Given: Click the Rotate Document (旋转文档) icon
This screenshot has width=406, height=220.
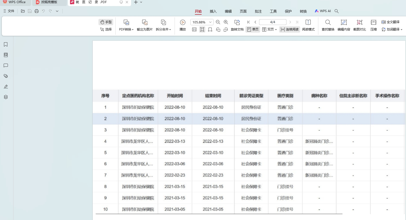Looking at the screenshot, I should (237, 22).
